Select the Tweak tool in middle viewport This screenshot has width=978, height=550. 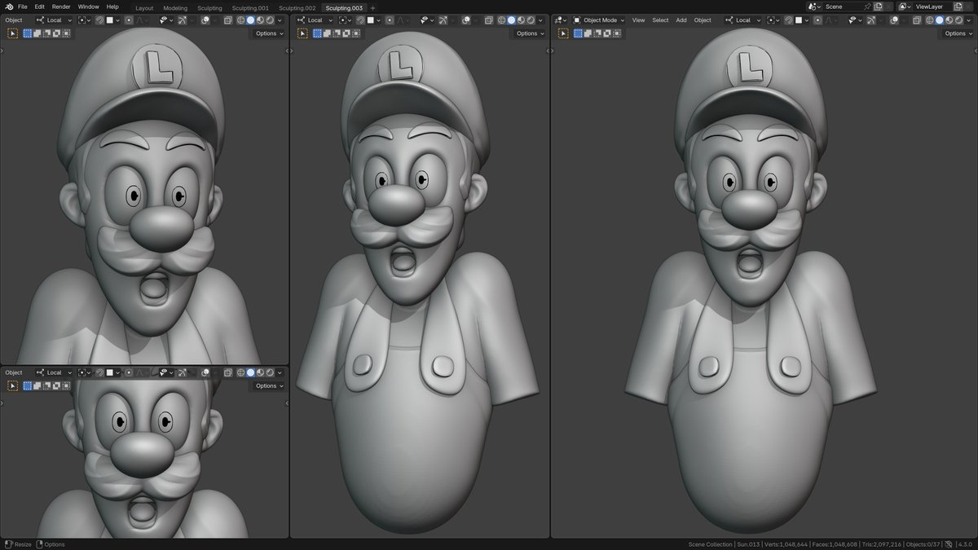pyautogui.click(x=302, y=33)
